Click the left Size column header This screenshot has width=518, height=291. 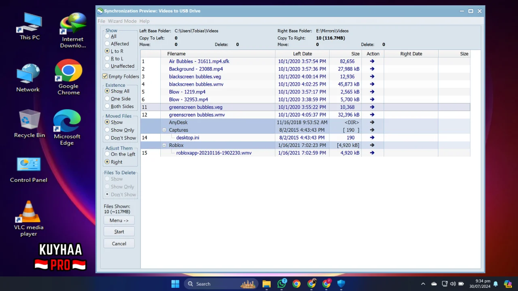[x=346, y=54]
